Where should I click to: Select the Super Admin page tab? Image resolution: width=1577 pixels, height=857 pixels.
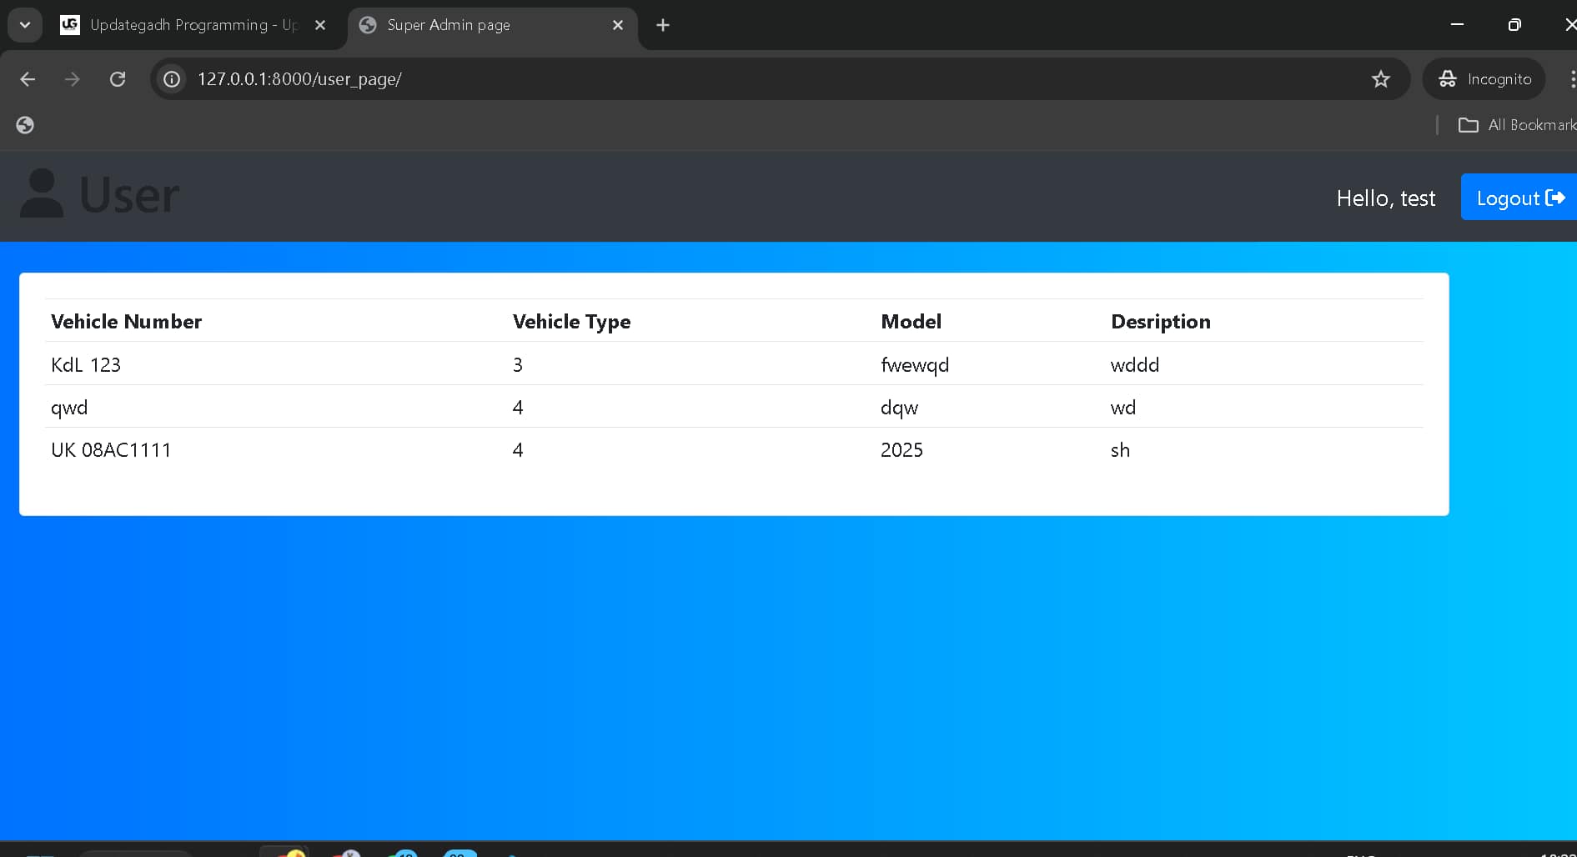click(475, 25)
